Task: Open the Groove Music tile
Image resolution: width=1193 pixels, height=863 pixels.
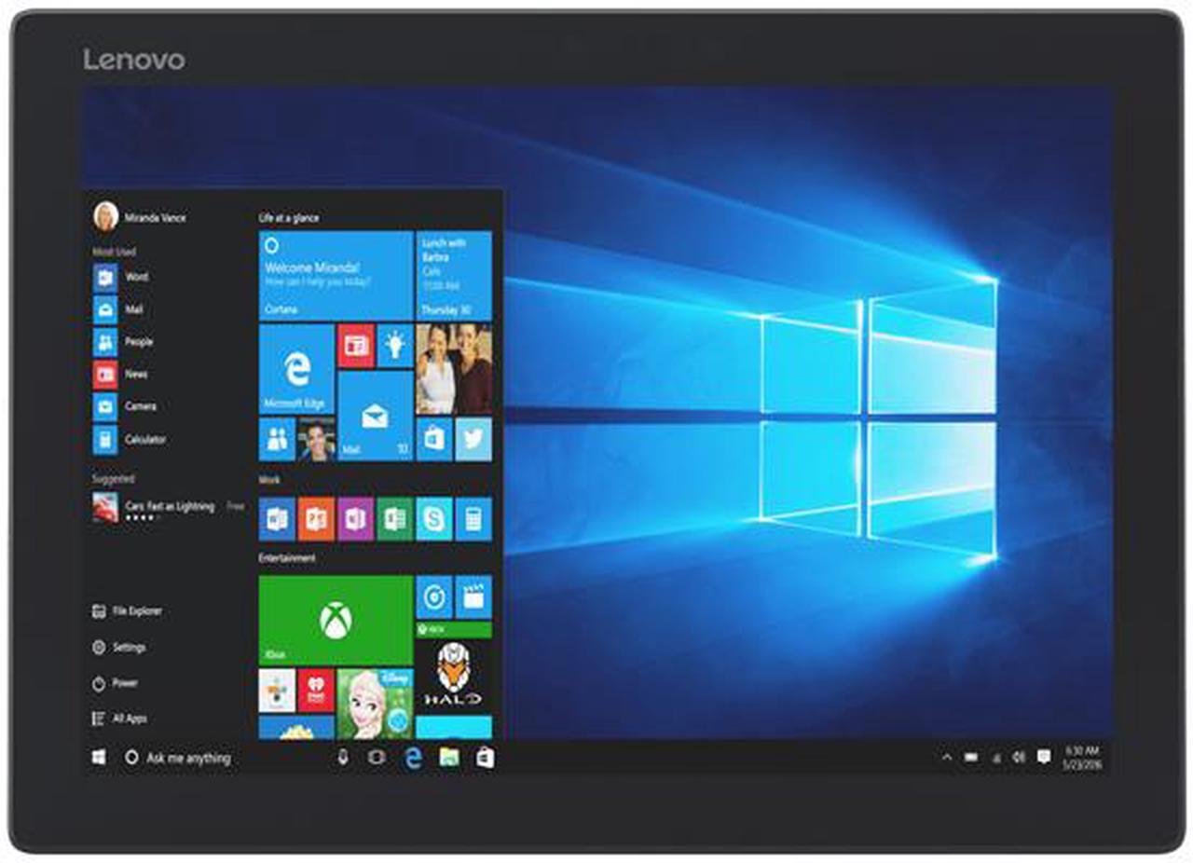Action: tap(434, 596)
